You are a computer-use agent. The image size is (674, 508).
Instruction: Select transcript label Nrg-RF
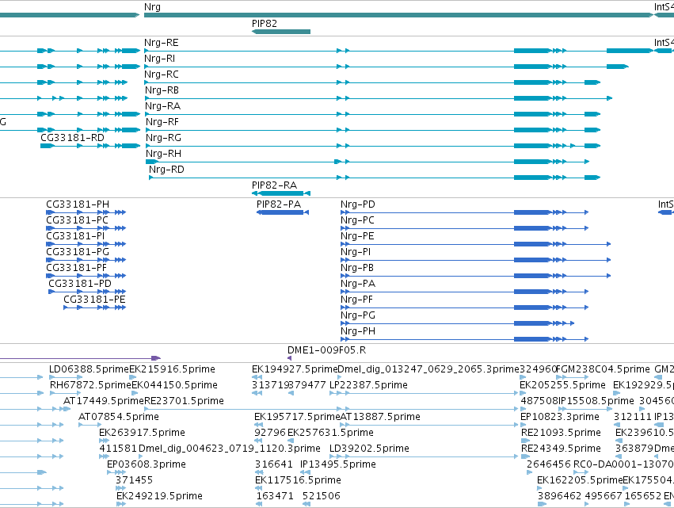(162, 122)
